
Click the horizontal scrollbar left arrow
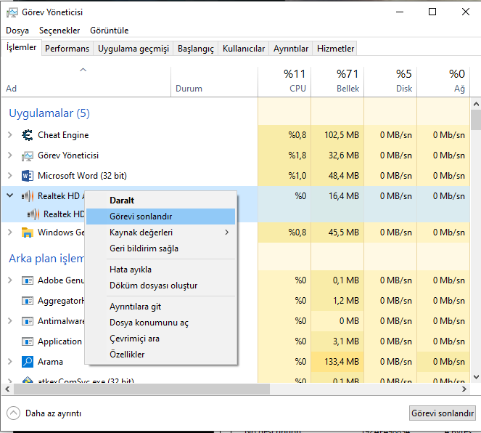tap(7, 389)
